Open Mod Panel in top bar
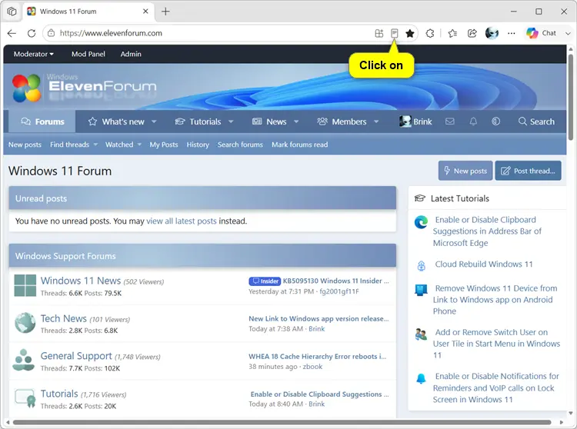The width and height of the screenshot is (577, 429). [88, 54]
